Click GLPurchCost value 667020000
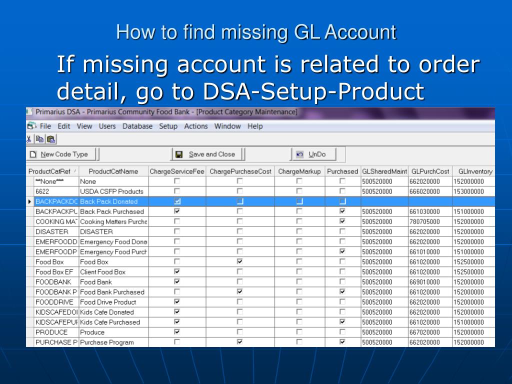The image size is (512, 384). [x=430, y=332]
